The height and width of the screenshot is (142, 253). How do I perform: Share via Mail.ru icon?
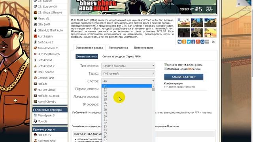pyautogui.click(x=202, y=42)
